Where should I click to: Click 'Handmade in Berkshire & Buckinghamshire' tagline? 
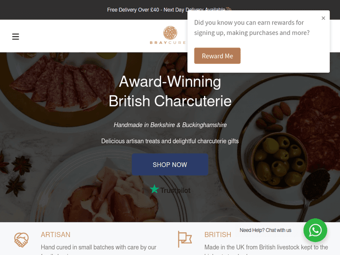tap(170, 125)
